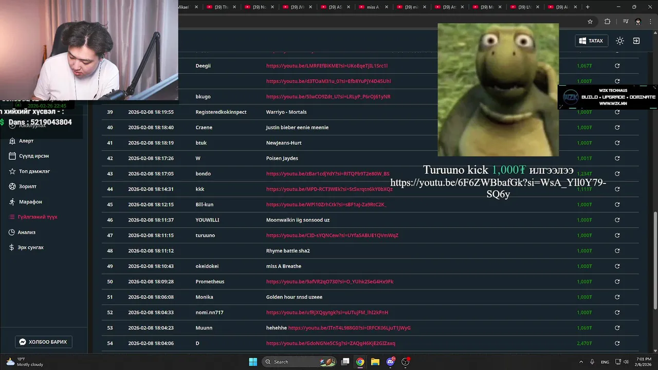
Task: Click 'Justin bieber eenie meenie' message
Action: point(297,127)
